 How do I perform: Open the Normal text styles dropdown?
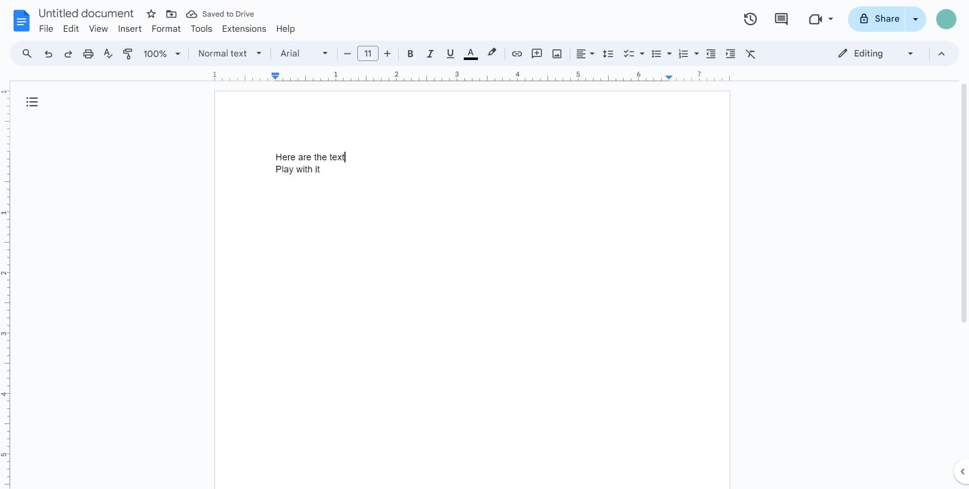(230, 53)
